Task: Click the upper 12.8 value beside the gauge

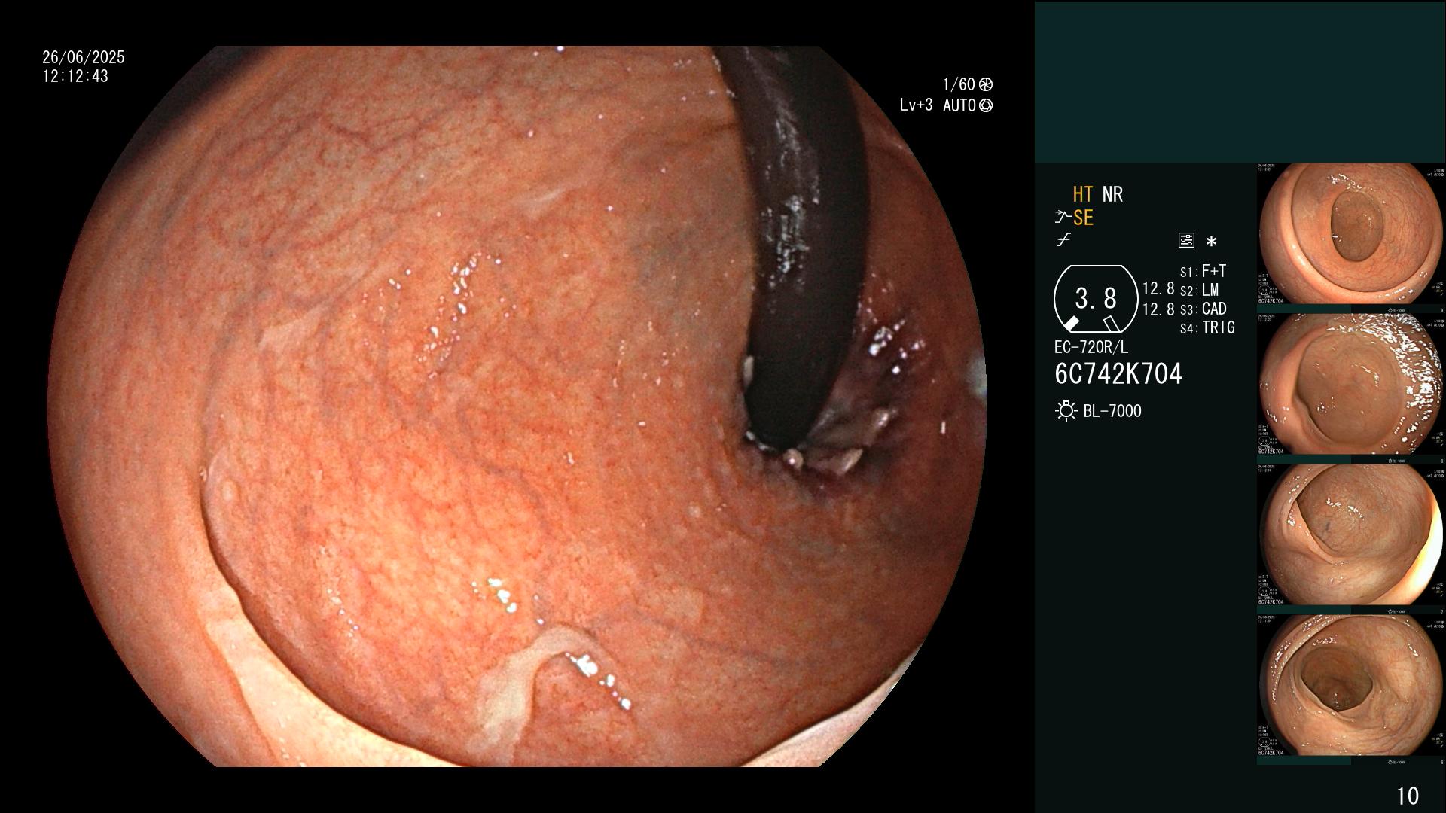Action: (x=1158, y=289)
